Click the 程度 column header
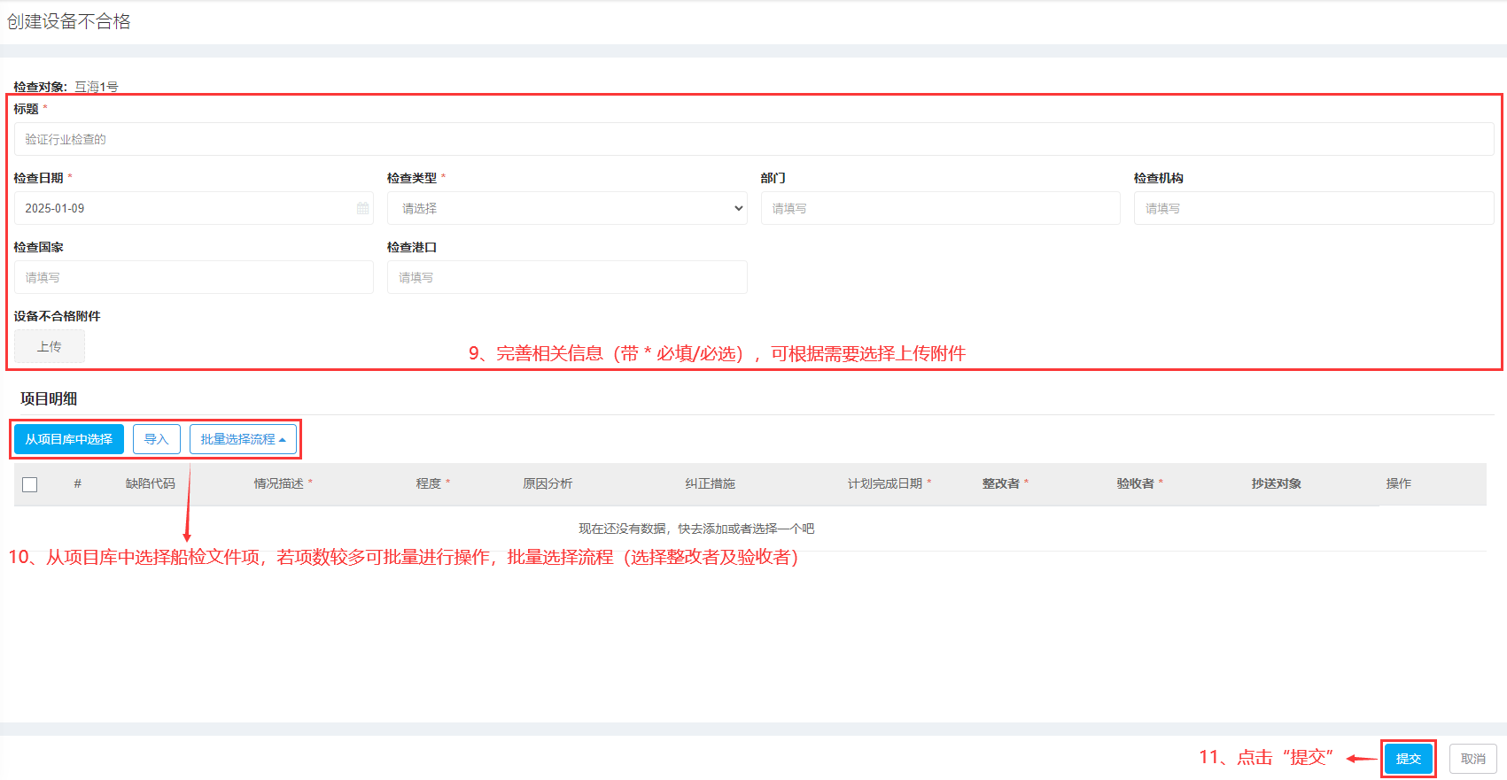The width and height of the screenshot is (1507, 780). [x=429, y=483]
